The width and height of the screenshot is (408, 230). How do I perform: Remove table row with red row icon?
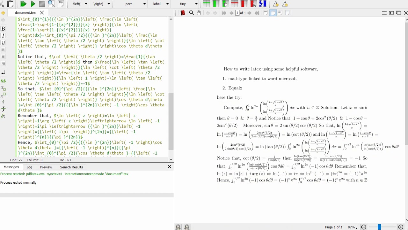pyautogui.click(x=235, y=4)
